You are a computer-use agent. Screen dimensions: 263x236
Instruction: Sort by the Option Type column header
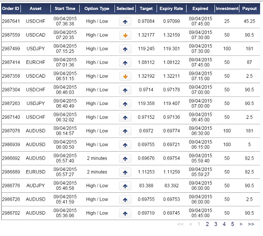(x=97, y=8)
